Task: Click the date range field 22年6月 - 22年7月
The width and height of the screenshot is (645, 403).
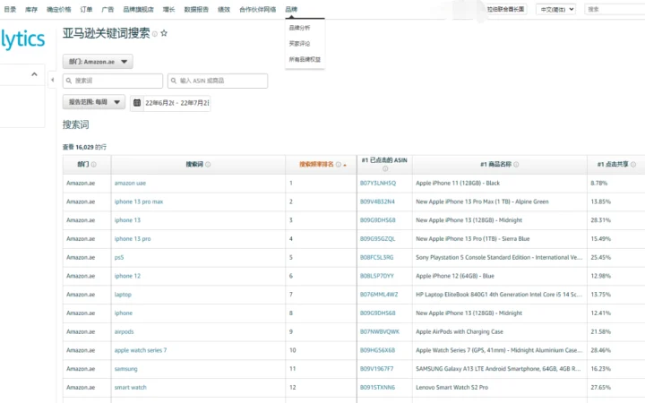Action: (x=176, y=103)
